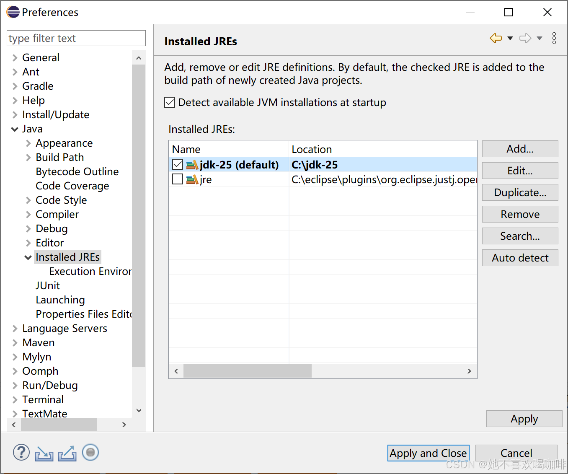The height and width of the screenshot is (474, 568).
Task: Click the Eclipse logo in title bar
Action: coord(13,12)
